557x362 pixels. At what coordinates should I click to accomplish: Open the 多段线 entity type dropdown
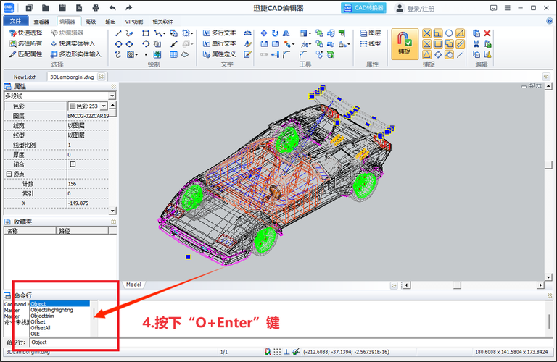click(x=112, y=96)
